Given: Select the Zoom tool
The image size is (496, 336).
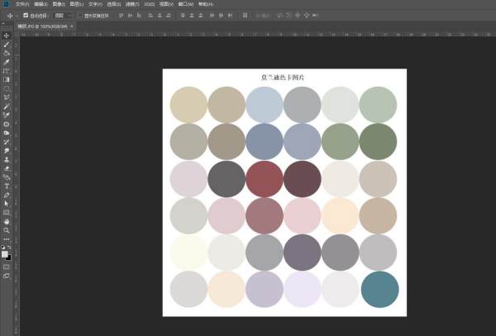Looking at the screenshot, I should pyautogui.click(x=6, y=230).
